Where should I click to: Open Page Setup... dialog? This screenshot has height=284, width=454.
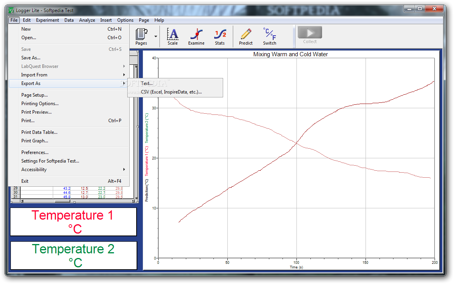(x=69, y=95)
